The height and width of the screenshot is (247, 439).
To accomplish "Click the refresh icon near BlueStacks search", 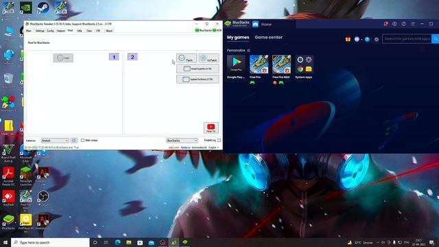I will tap(377, 39).
